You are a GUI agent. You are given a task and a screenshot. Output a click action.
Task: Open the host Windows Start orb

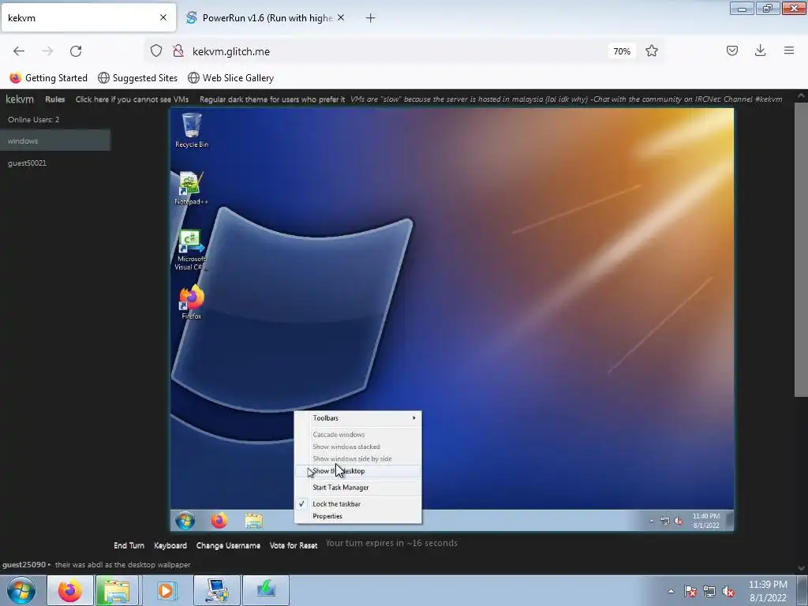(x=21, y=590)
